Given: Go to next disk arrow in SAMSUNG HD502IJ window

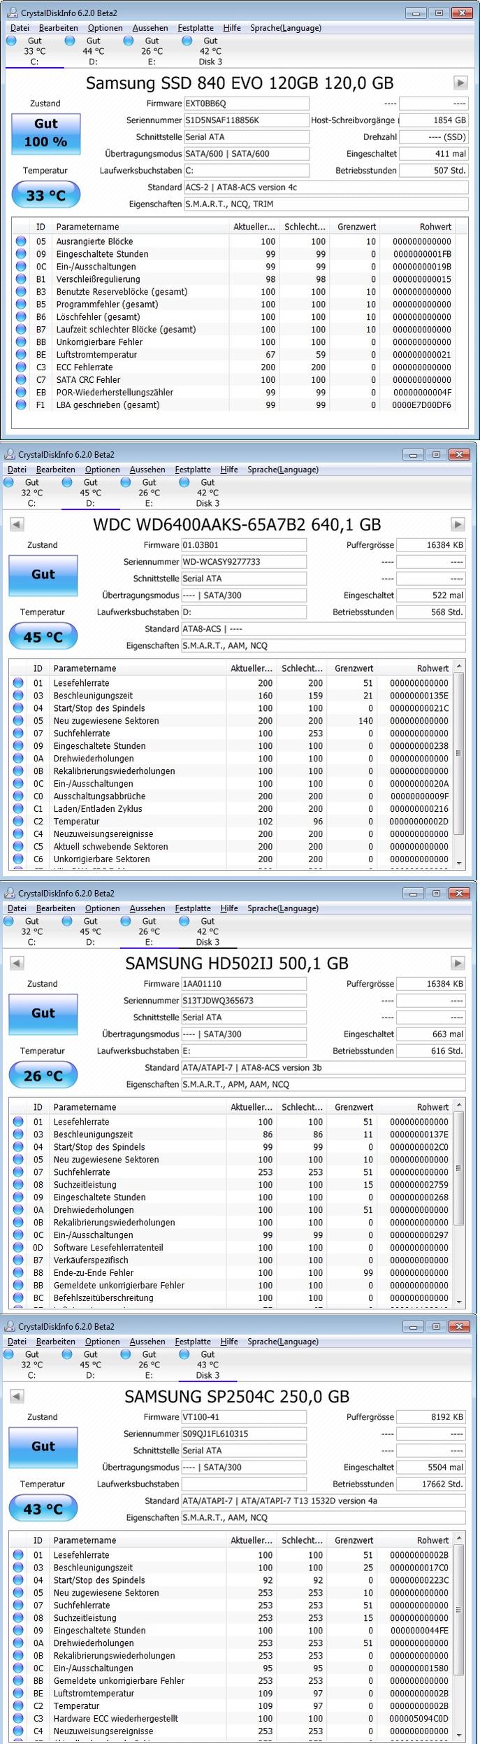Looking at the screenshot, I should (x=458, y=963).
